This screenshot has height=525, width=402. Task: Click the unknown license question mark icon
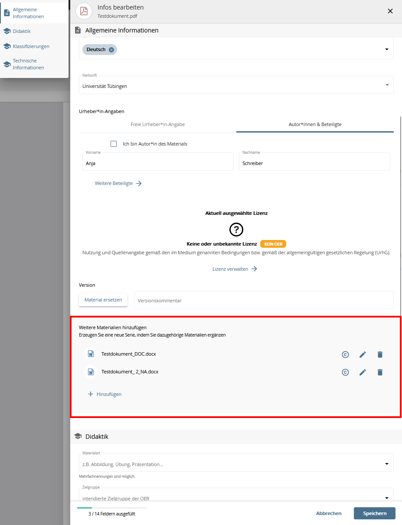[236, 230]
